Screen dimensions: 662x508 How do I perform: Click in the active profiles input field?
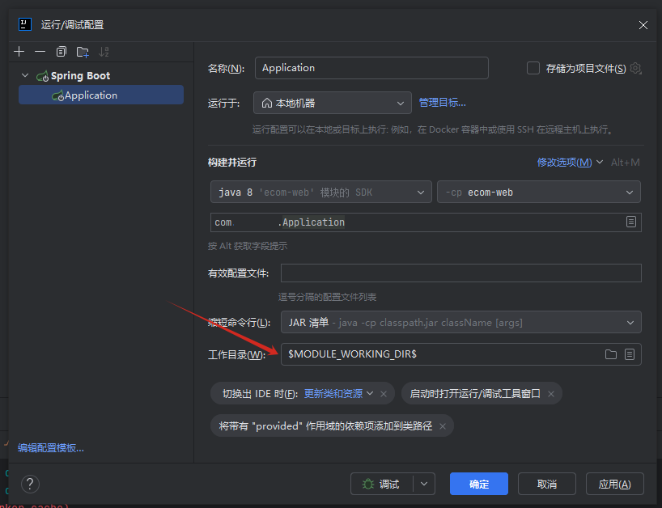tap(460, 273)
